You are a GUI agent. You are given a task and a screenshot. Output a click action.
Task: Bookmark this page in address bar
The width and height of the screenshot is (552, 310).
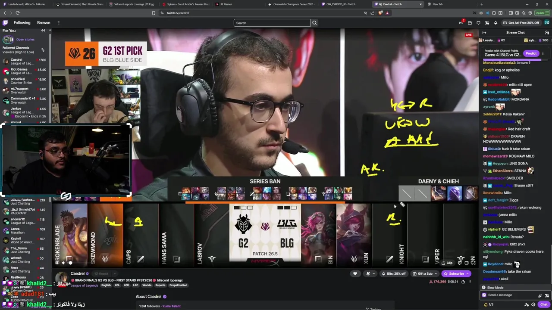pyautogui.click(x=154, y=13)
